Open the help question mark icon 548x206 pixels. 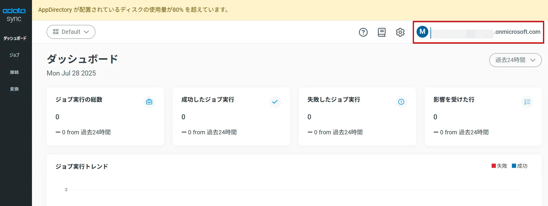pos(363,32)
